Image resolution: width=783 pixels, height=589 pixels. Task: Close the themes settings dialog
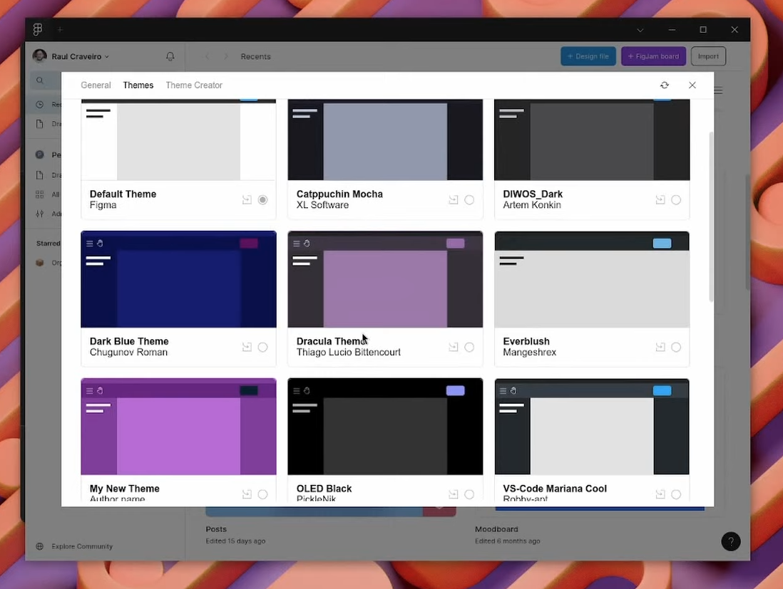pyautogui.click(x=692, y=85)
